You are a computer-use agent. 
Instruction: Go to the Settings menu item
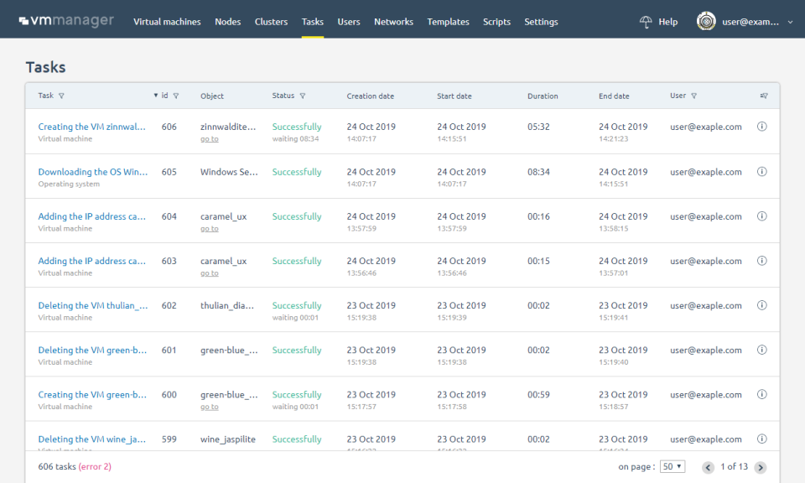pyautogui.click(x=541, y=22)
